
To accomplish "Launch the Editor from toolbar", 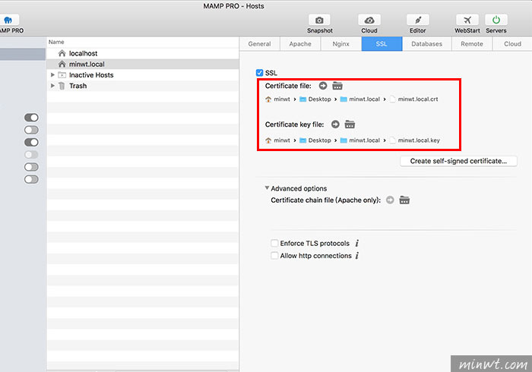I will pyautogui.click(x=418, y=20).
